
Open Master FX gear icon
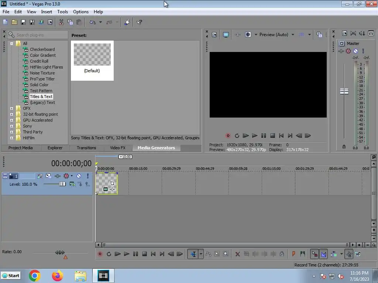coord(348,51)
